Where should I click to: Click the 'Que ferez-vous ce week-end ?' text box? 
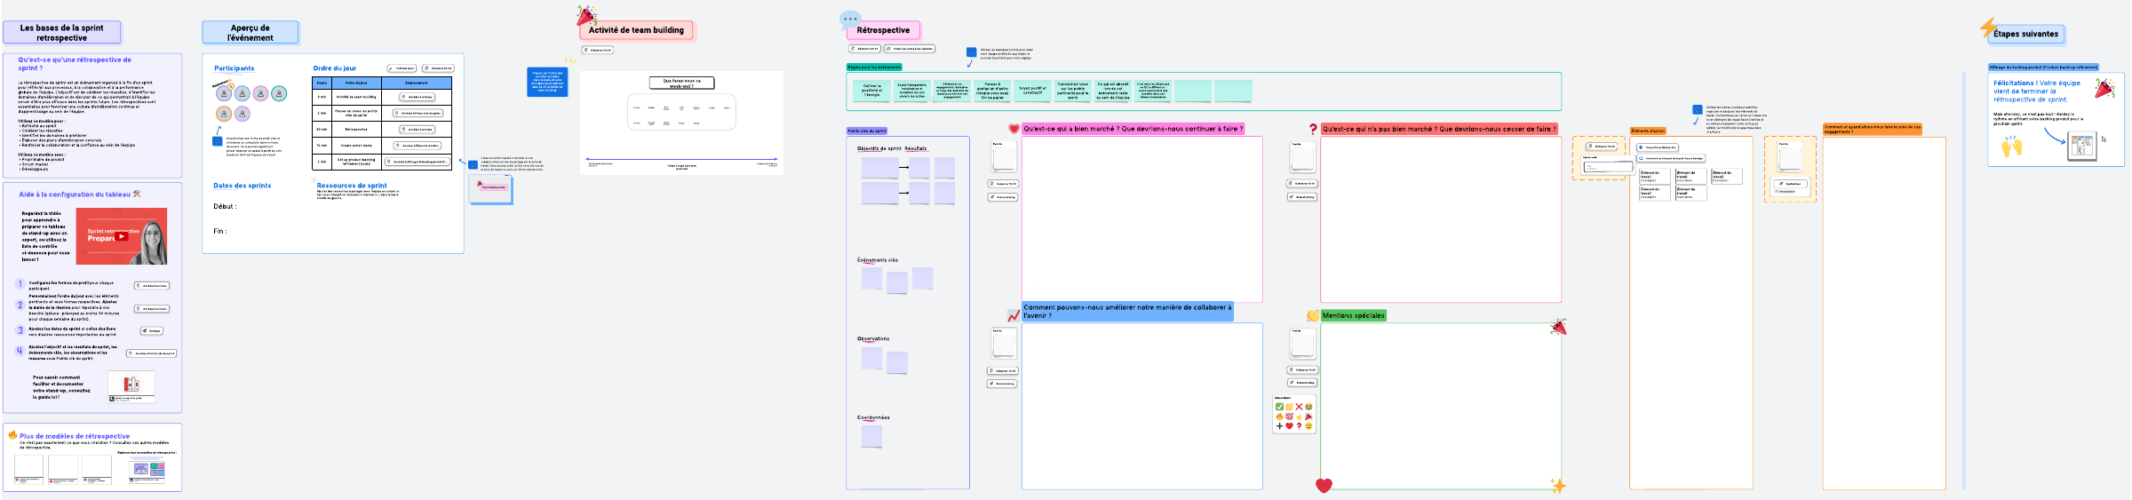coord(681,83)
